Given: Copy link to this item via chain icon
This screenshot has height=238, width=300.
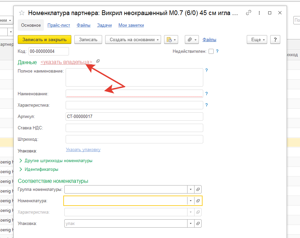Looking at the screenshot, I should tap(248, 13).
